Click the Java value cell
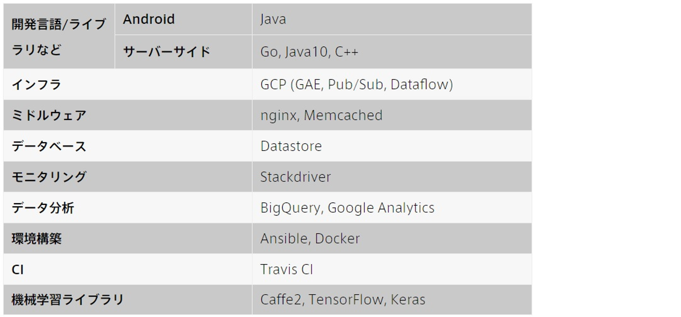The image size is (681, 317). (273, 19)
